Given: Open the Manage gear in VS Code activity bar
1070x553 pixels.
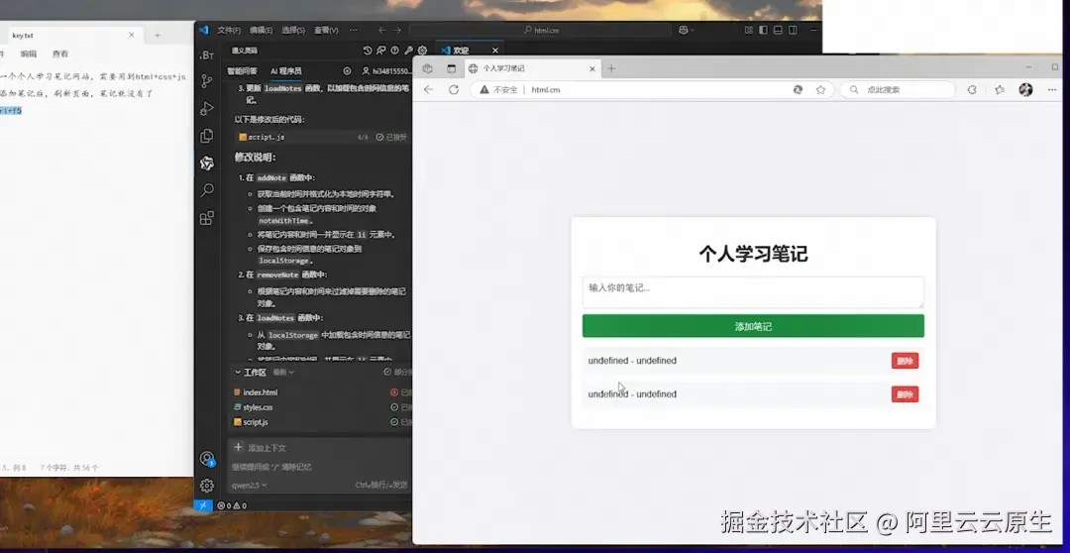Looking at the screenshot, I should pyautogui.click(x=207, y=486).
